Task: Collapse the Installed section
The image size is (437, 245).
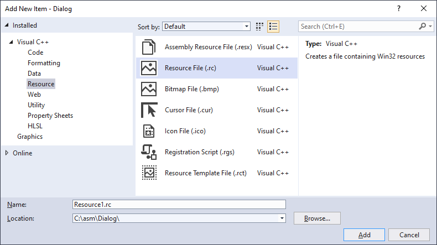Action: (7, 25)
